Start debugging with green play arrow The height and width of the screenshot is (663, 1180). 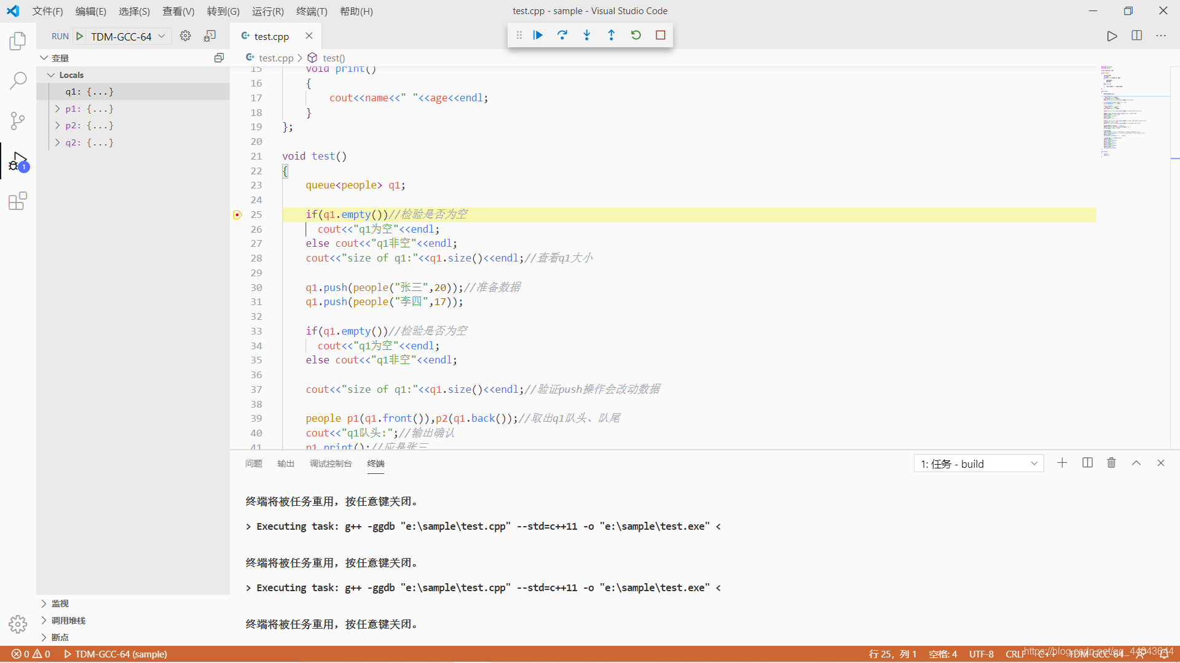(x=79, y=36)
